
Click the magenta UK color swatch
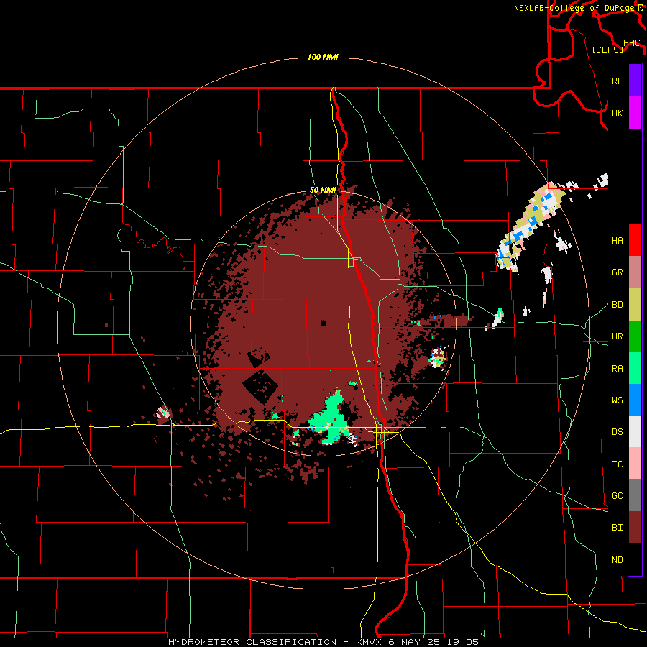tap(635, 113)
